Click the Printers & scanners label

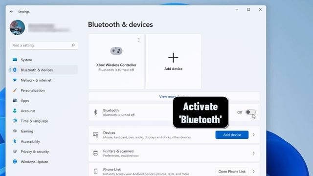point(118,151)
